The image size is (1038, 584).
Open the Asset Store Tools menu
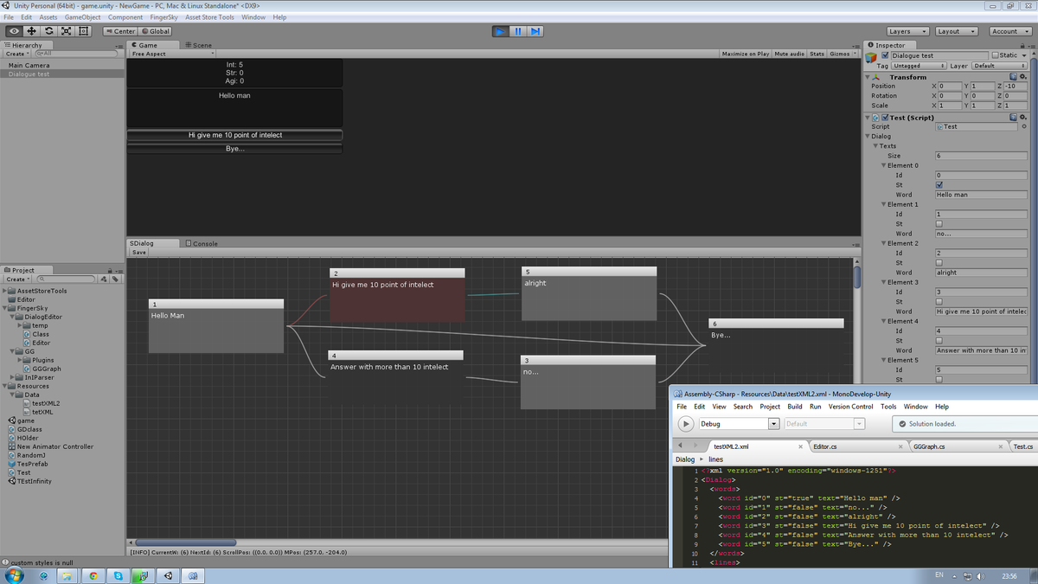point(209,17)
